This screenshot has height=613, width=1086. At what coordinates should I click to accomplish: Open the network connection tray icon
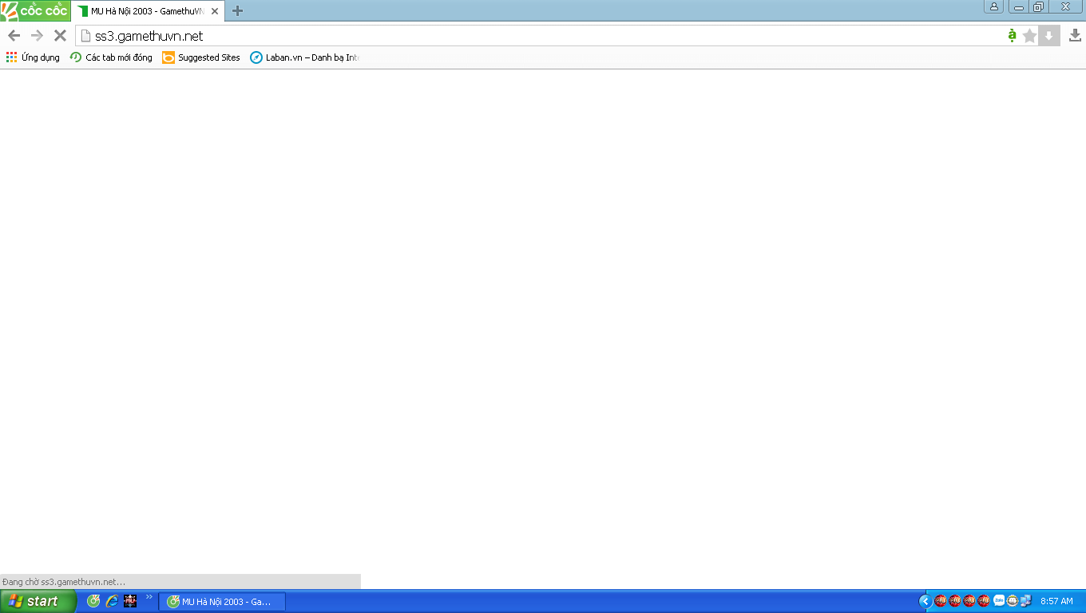pos(1026,601)
